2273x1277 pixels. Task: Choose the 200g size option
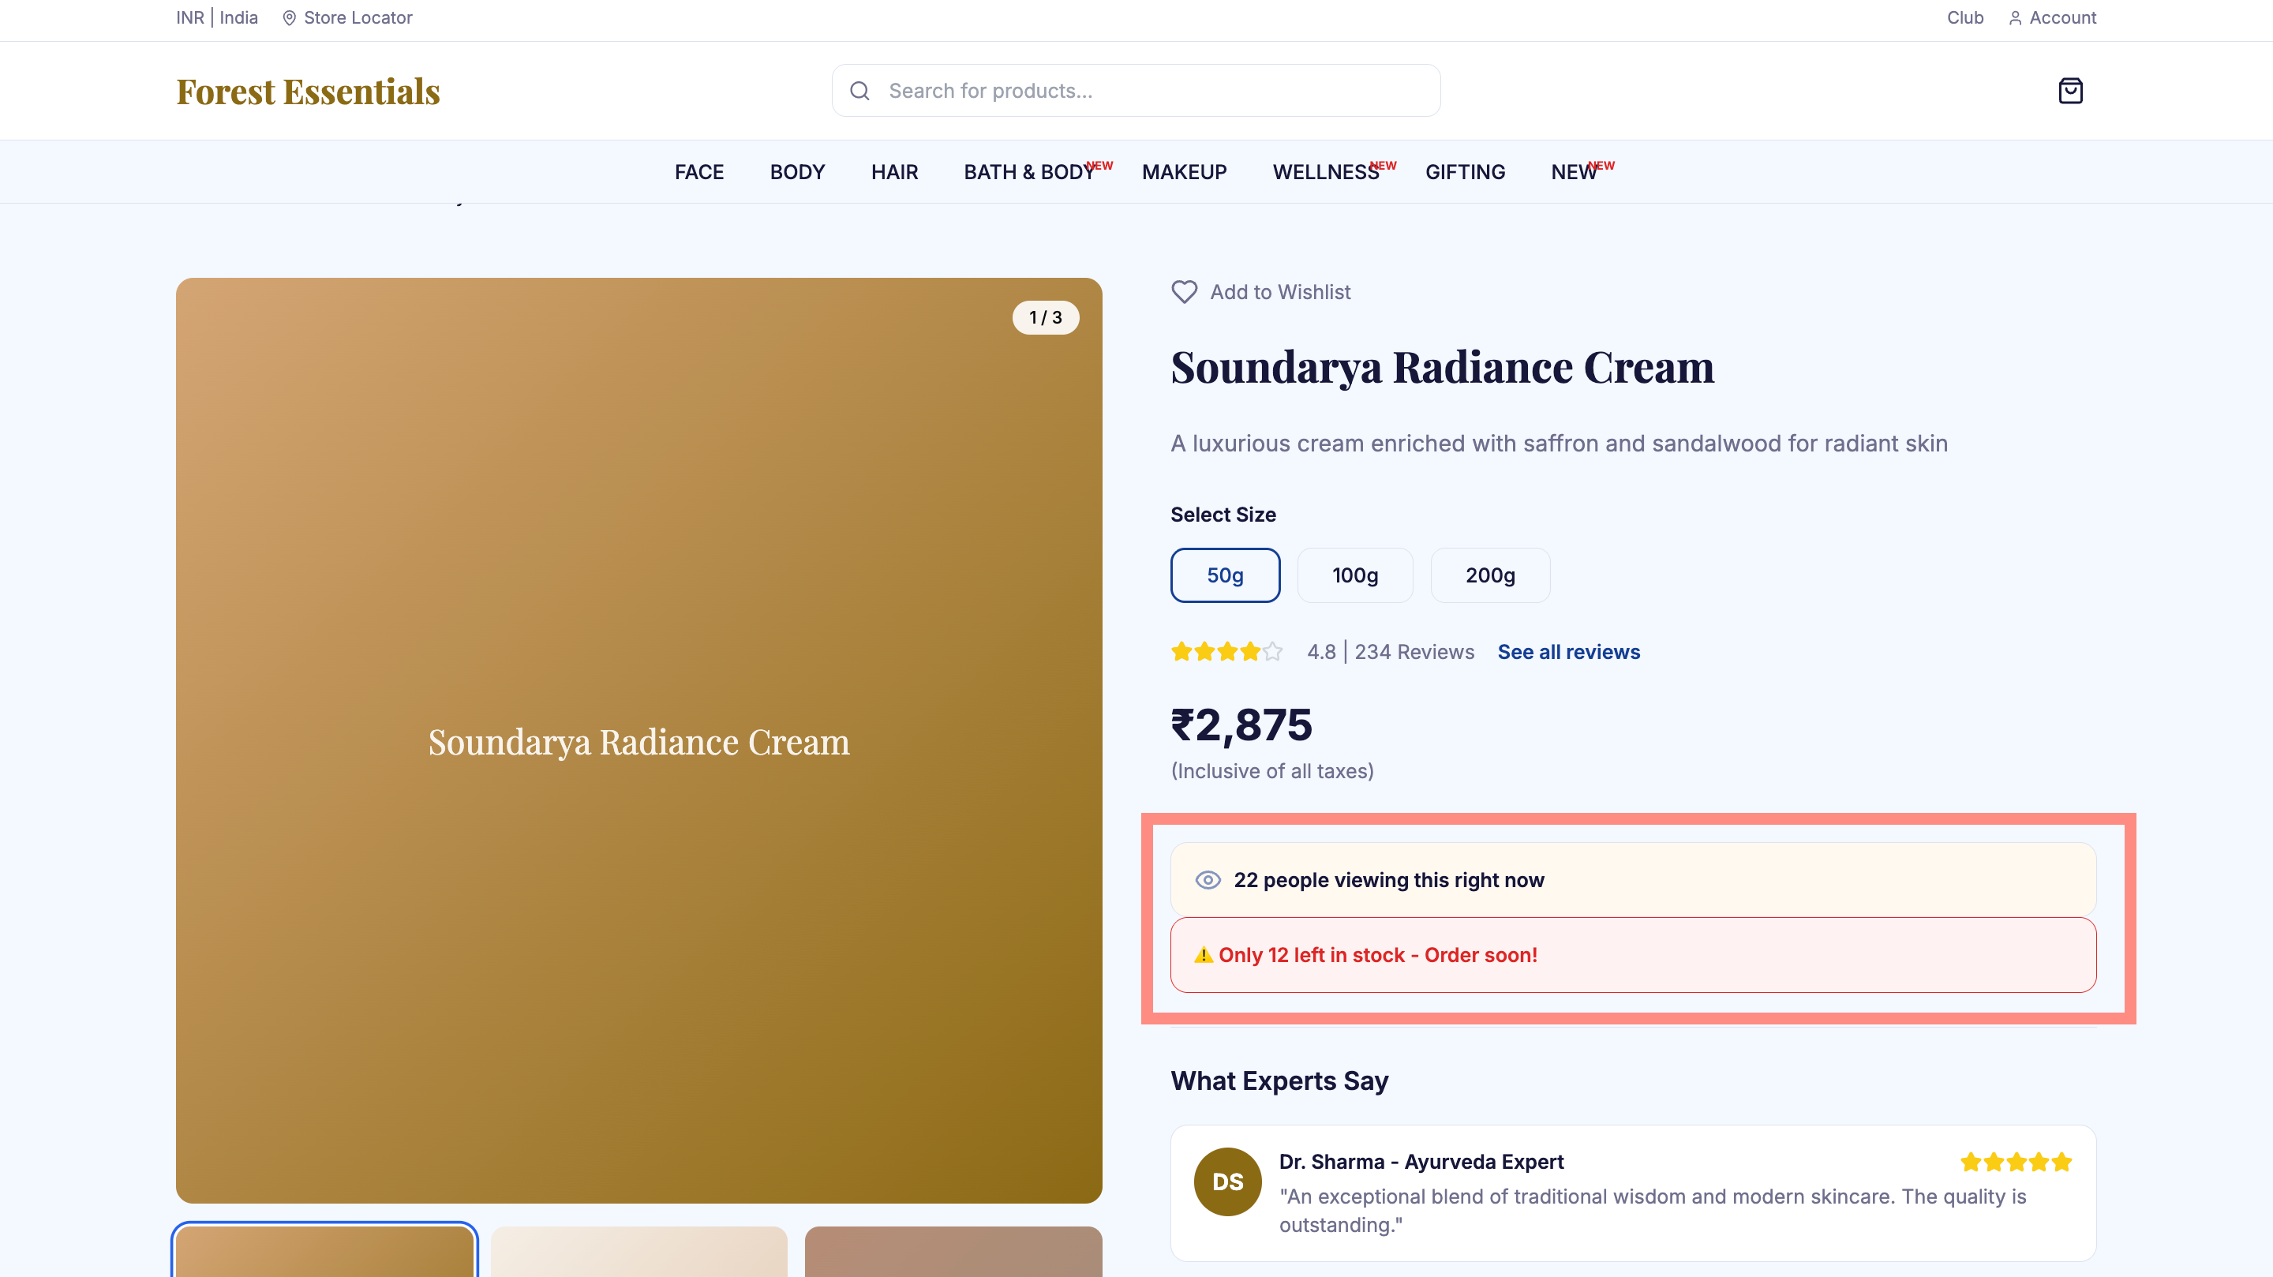coord(1490,575)
